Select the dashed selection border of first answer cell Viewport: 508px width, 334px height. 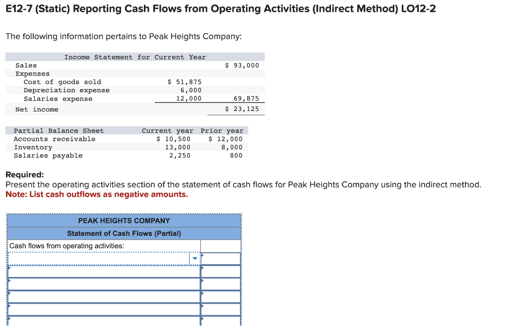[99, 252]
